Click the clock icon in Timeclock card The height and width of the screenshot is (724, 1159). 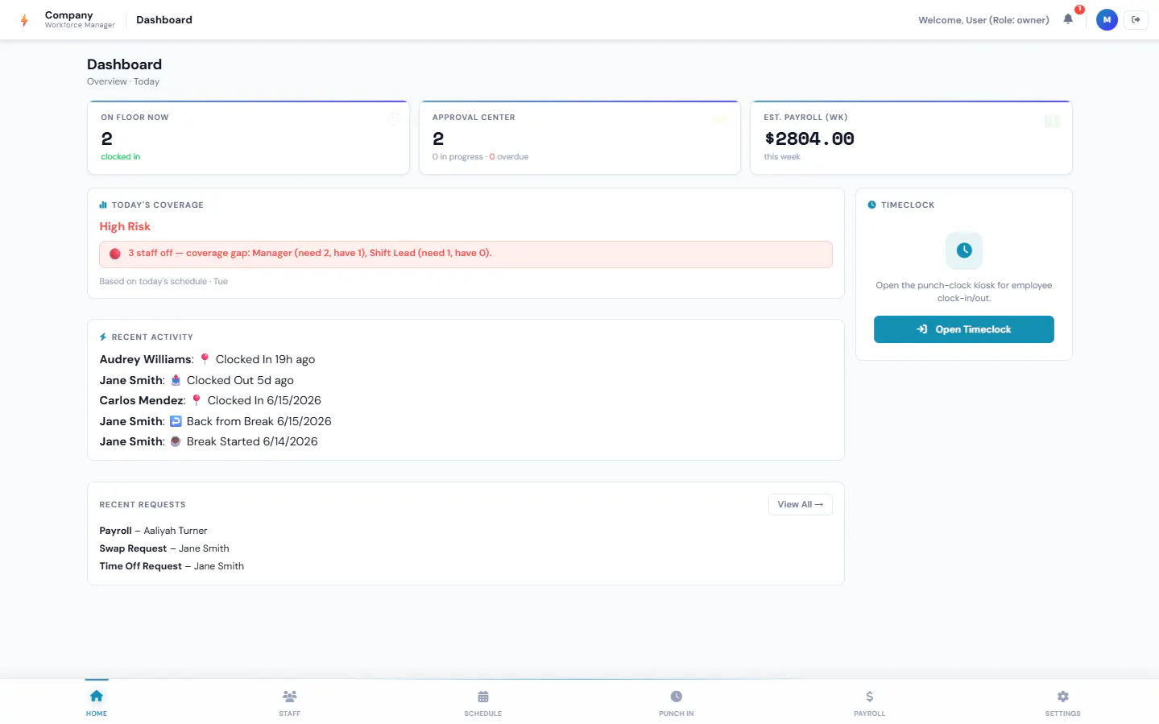[964, 250]
